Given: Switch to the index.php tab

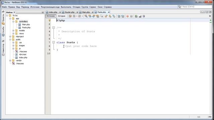Looking at the screenshot, I should pyautogui.click(x=53, y=12).
